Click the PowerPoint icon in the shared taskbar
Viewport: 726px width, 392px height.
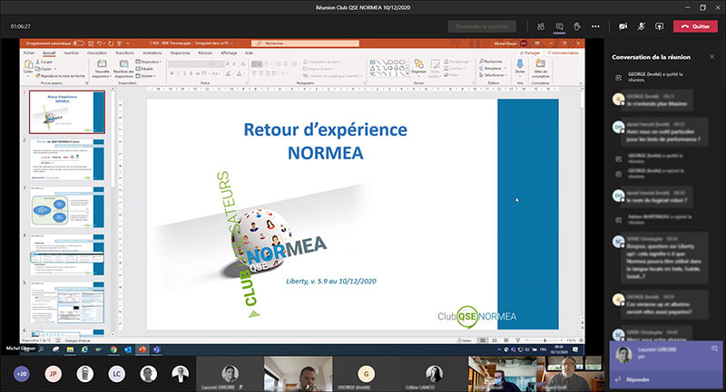(x=142, y=350)
